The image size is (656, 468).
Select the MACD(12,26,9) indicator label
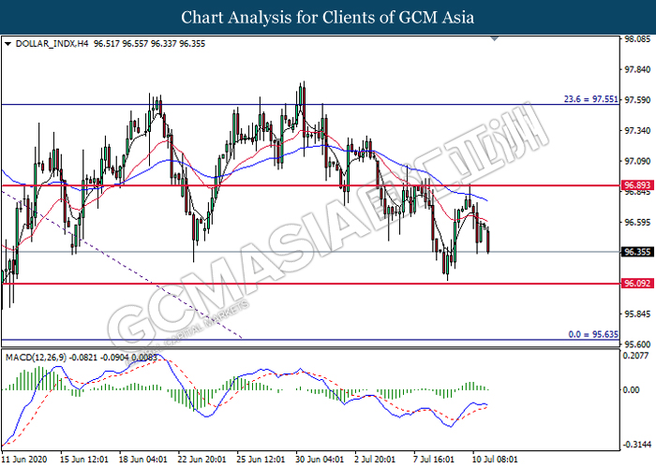pyautogui.click(x=36, y=358)
